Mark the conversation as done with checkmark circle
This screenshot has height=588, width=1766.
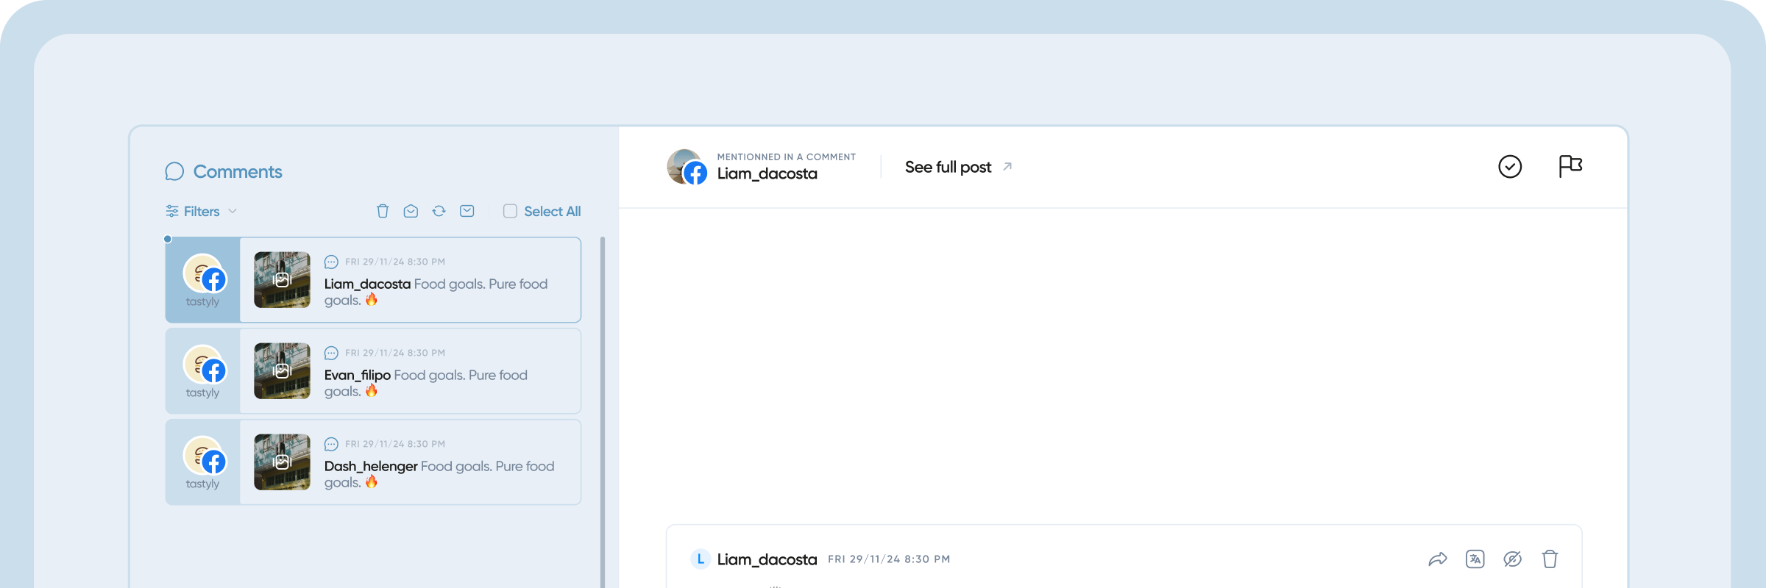1510,167
